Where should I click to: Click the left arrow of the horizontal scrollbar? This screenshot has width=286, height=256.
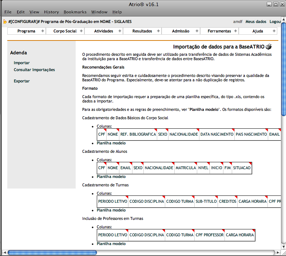click(4, 252)
